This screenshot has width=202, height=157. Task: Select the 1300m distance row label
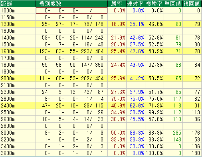tap(8, 31)
